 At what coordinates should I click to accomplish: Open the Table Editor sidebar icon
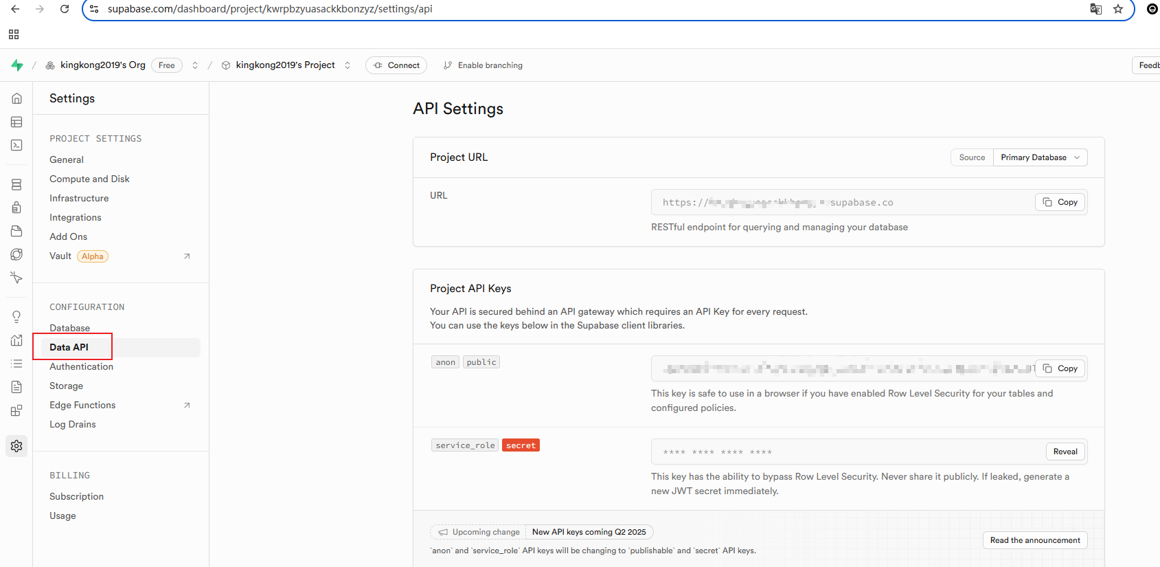tap(16, 122)
